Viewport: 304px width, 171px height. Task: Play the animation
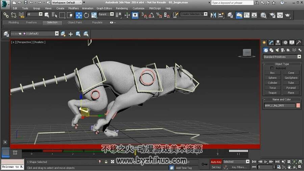point(265,162)
